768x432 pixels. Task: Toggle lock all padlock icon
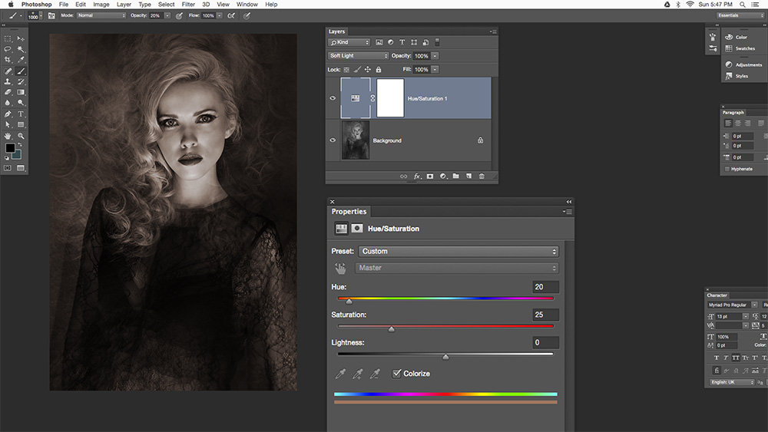(x=379, y=70)
